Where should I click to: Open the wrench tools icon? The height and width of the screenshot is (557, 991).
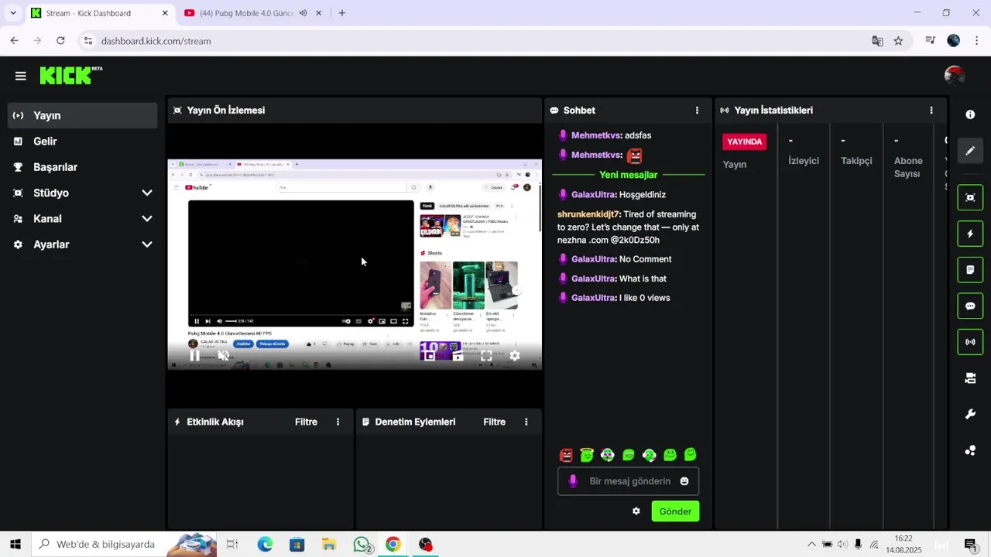click(970, 415)
